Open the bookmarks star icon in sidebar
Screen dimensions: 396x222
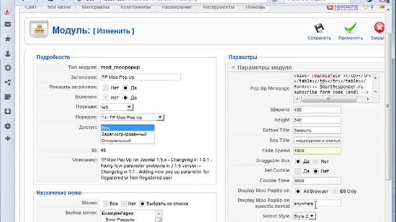[8, 39]
